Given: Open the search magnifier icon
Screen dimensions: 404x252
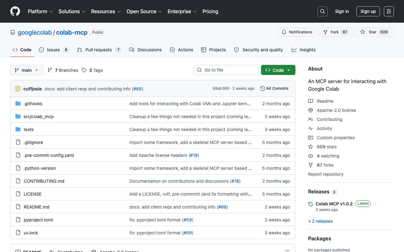Looking at the screenshot, I should (323, 11).
